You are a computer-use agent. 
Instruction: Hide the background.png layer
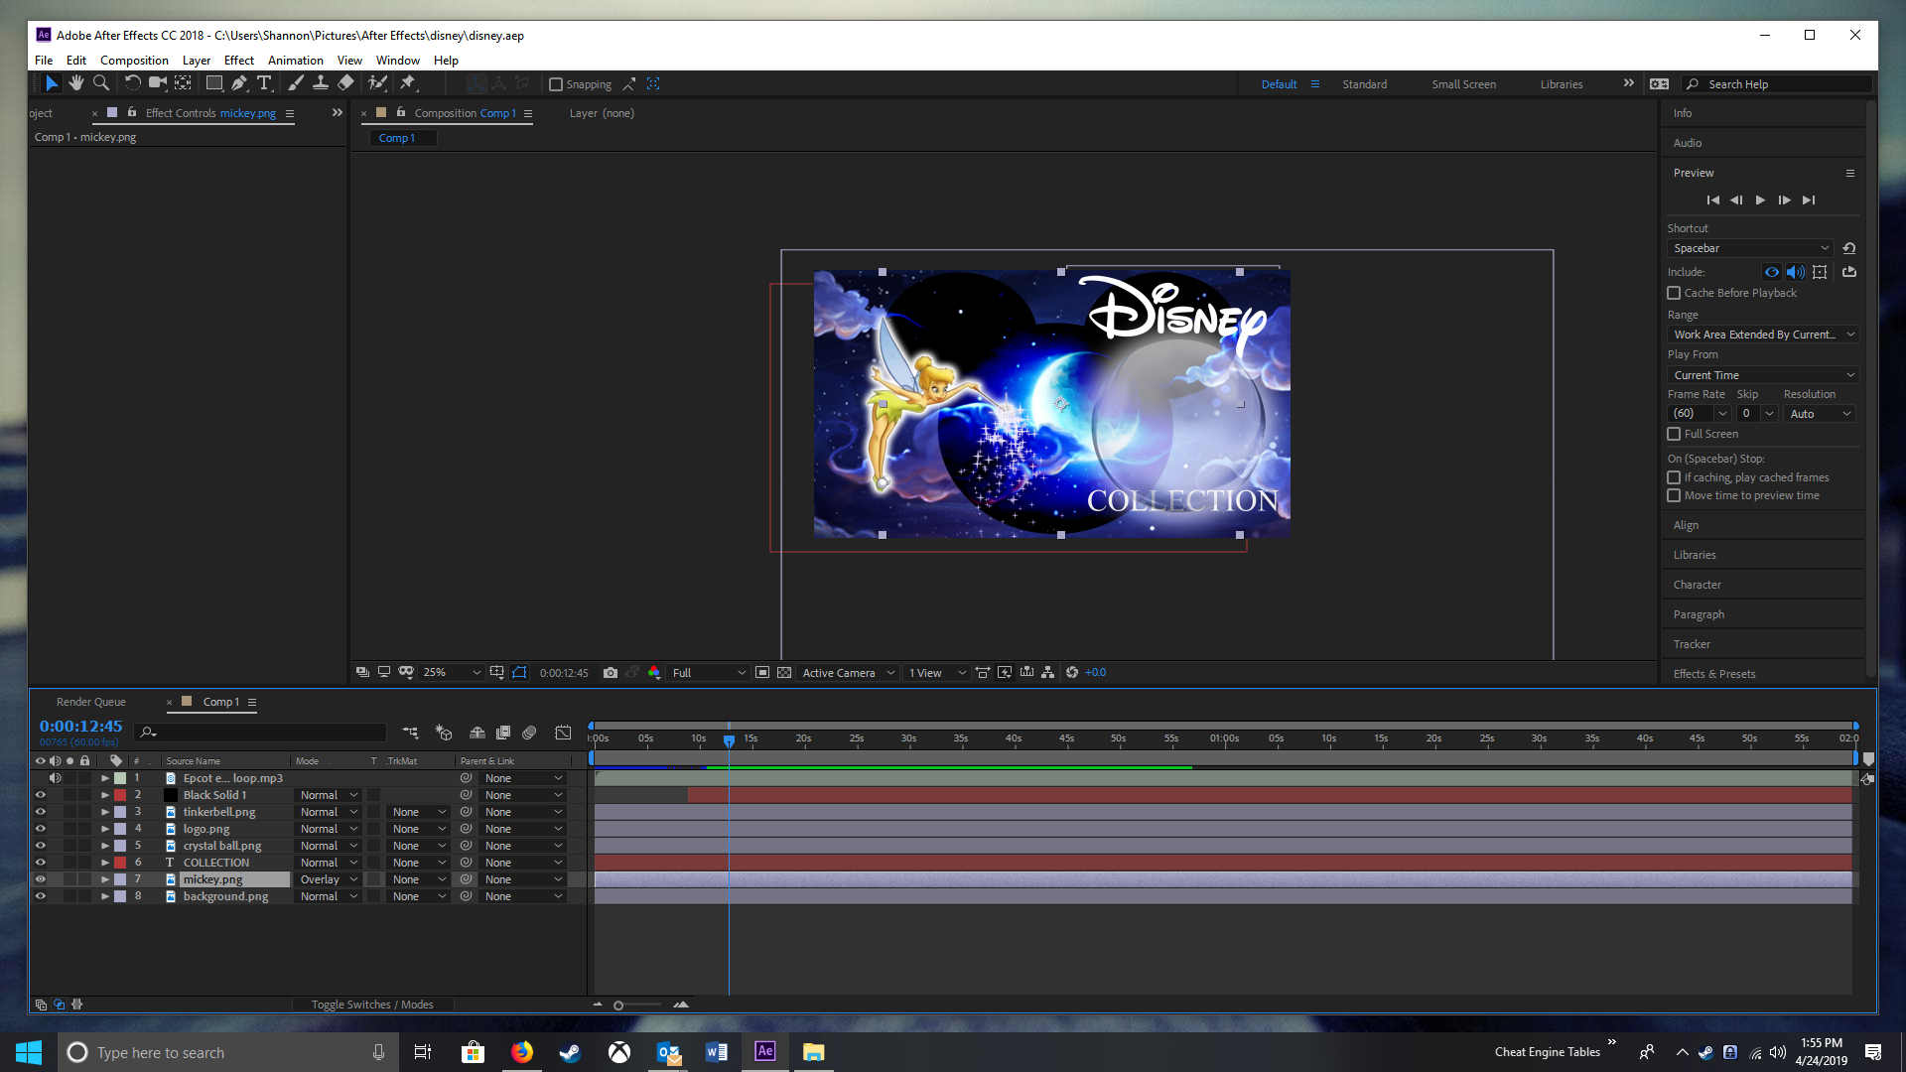41,896
